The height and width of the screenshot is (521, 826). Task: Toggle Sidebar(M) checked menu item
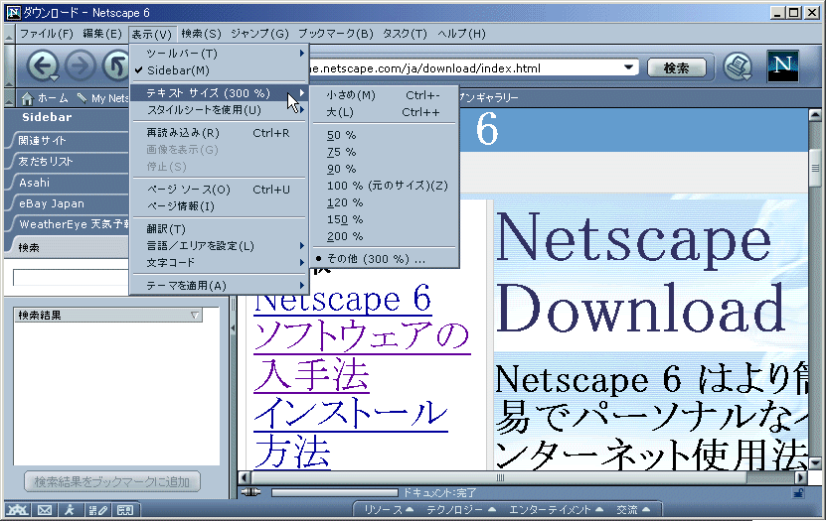click(219, 70)
